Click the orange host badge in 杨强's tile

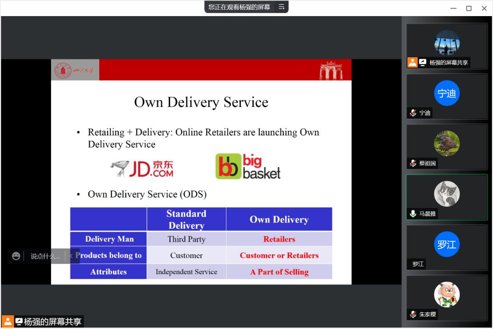click(x=413, y=62)
